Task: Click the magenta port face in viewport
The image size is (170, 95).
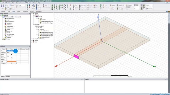Action: [x=76, y=56]
